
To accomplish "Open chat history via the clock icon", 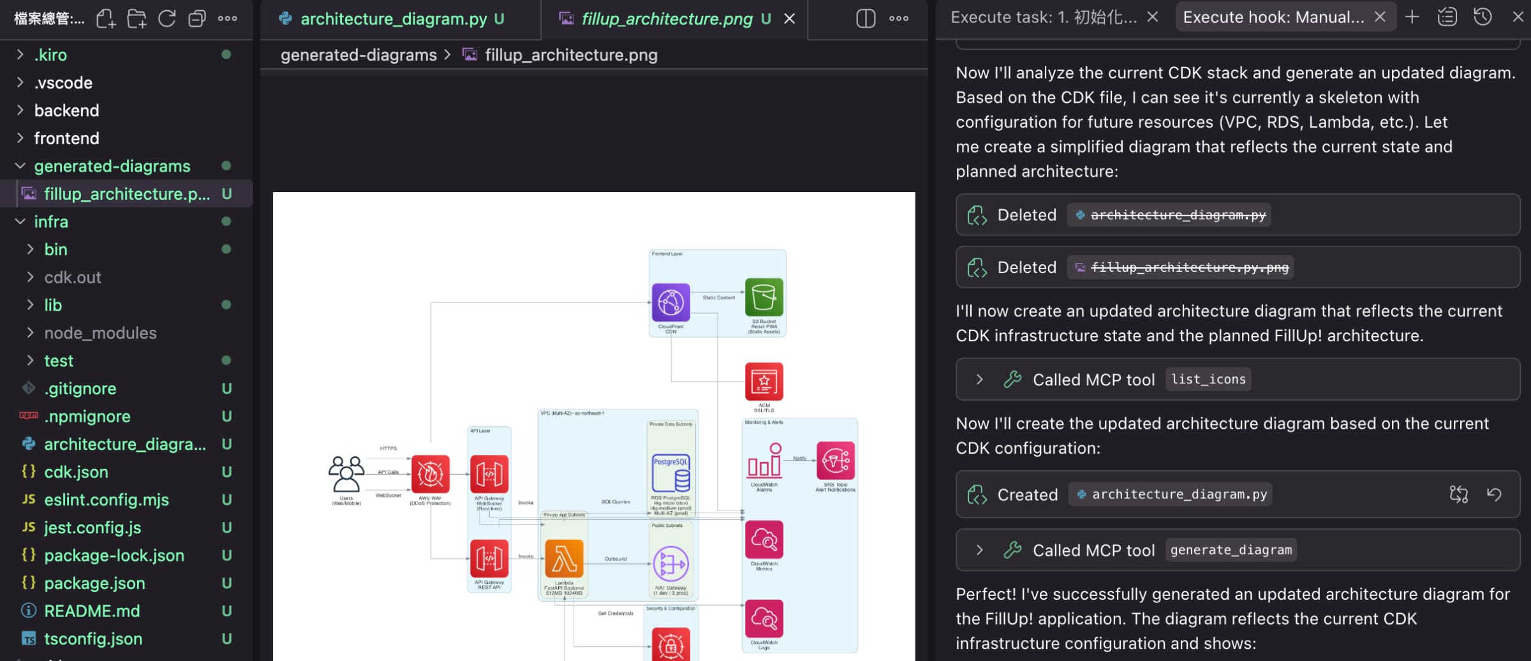I will (1482, 17).
